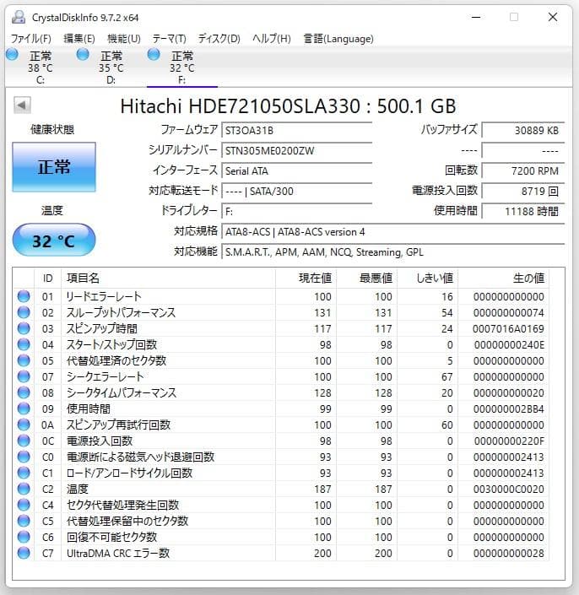Click raw value 0000000240E
The height and width of the screenshot is (595, 579).
[509, 344]
